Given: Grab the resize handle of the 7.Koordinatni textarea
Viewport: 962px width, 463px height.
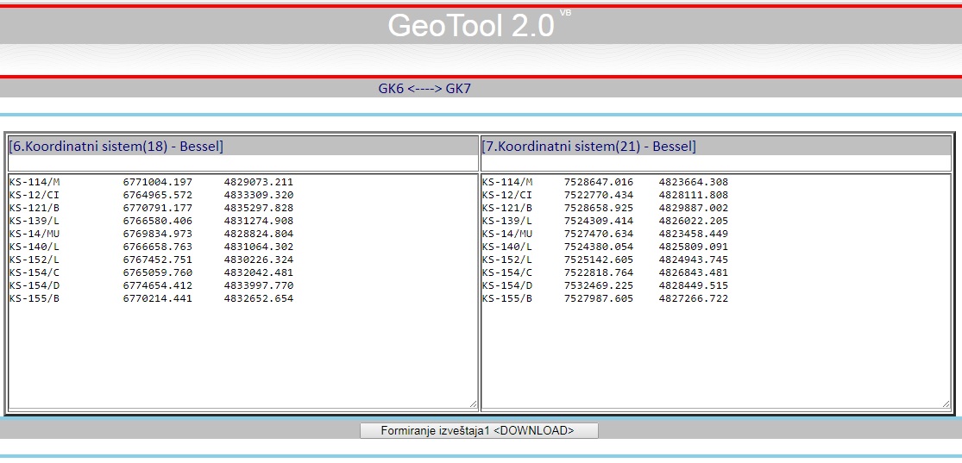Looking at the screenshot, I should pos(946,404).
